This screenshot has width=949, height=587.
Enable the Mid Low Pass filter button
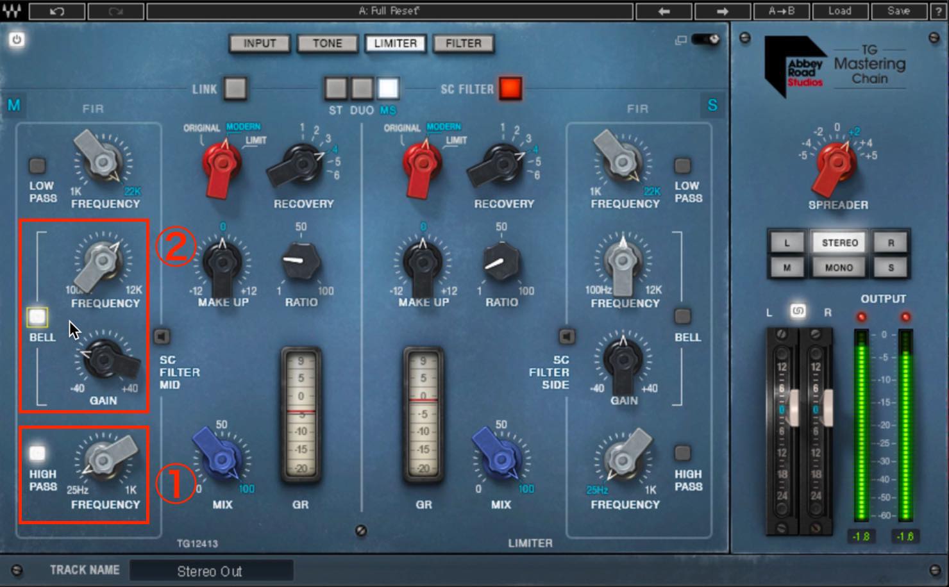point(37,165)
